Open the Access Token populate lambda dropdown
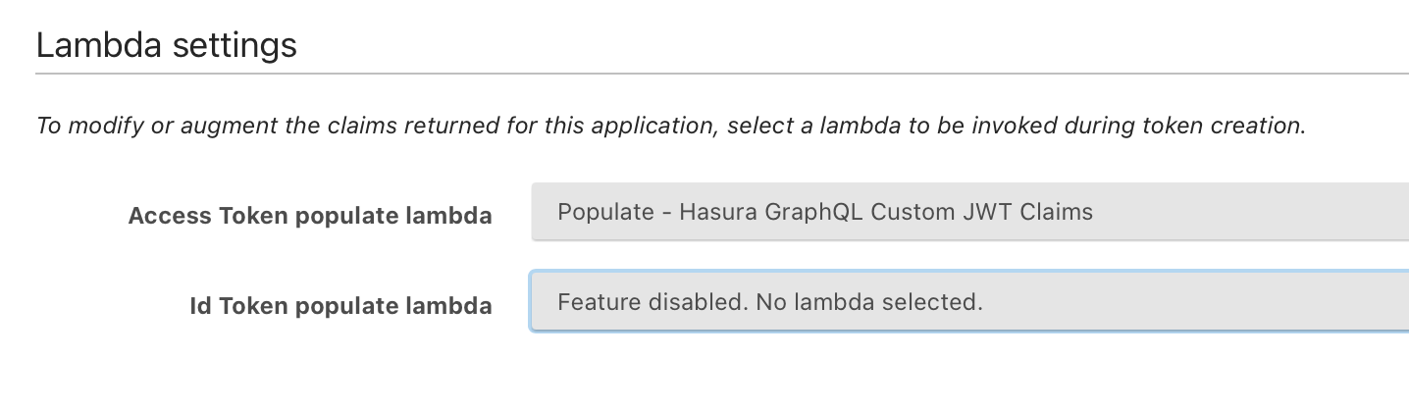Viewport: 1409px width, 410px height. (969, 212)
